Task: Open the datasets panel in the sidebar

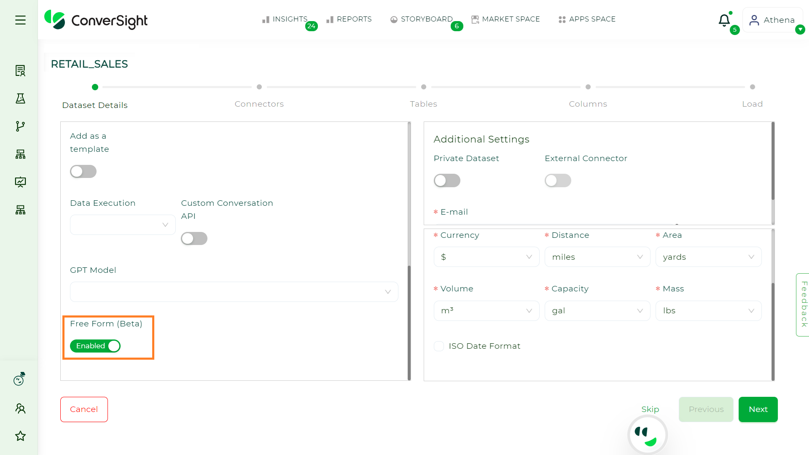Action: point(20,70)
